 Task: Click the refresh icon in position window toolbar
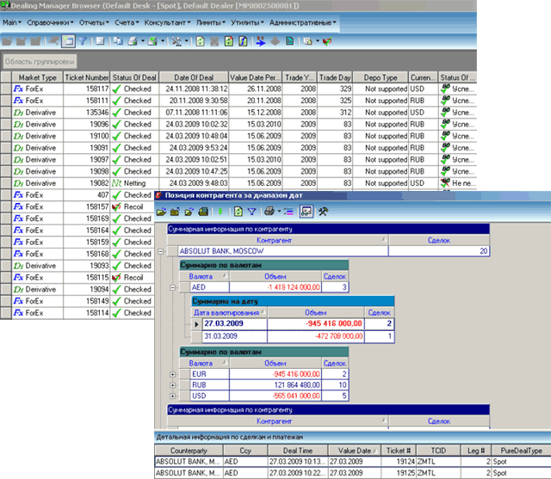click(x=238, y=212)
